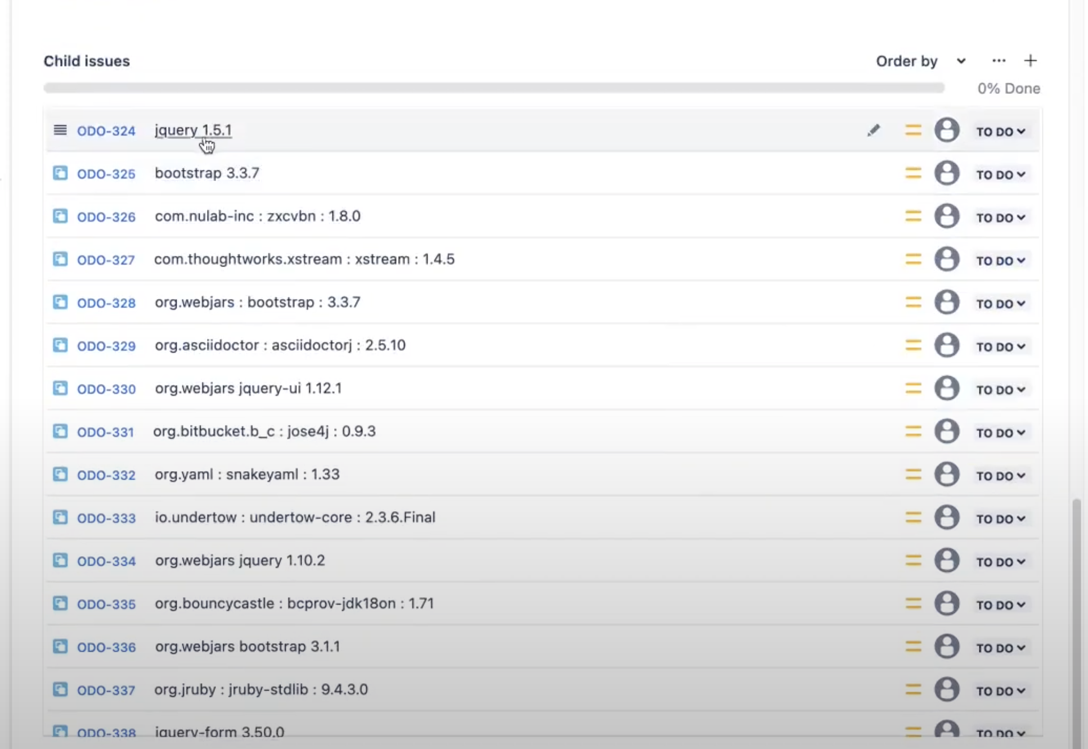
Task: Open the TO DO status dropdown for ODO-330
Action: coord(1001,390)
